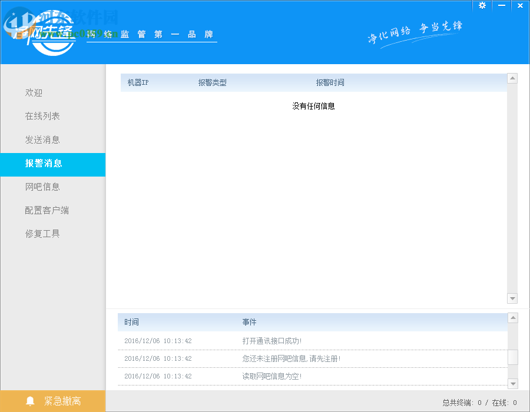This screenshot has width=530, height=412.
Task: Open 发送消息 from the sidebar
Action: tap(41, 139)
